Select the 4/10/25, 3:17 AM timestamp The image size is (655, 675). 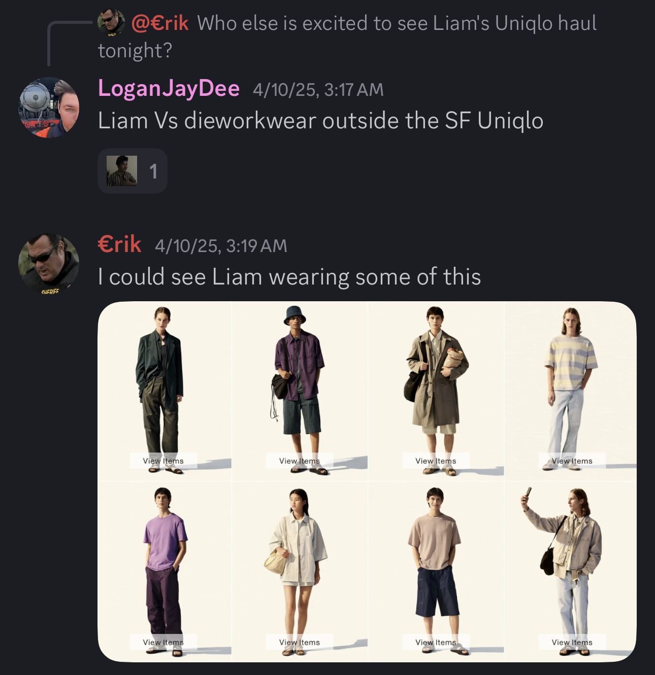pos(318,90)
